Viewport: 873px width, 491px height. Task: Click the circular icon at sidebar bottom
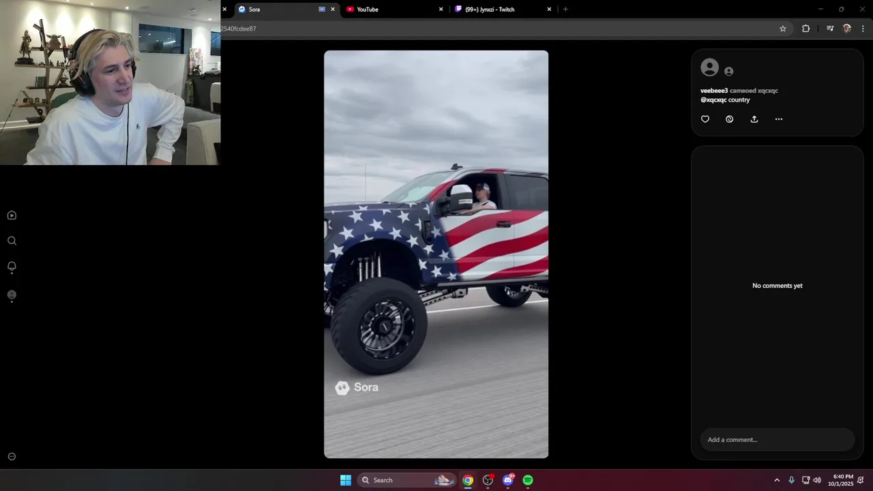pyautogui.click(x=12, y=457)
